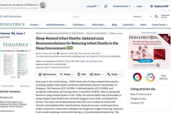The image size is (171, 114).
Task: Close the advertisement with the X icon
Action: tap(169, 35)
